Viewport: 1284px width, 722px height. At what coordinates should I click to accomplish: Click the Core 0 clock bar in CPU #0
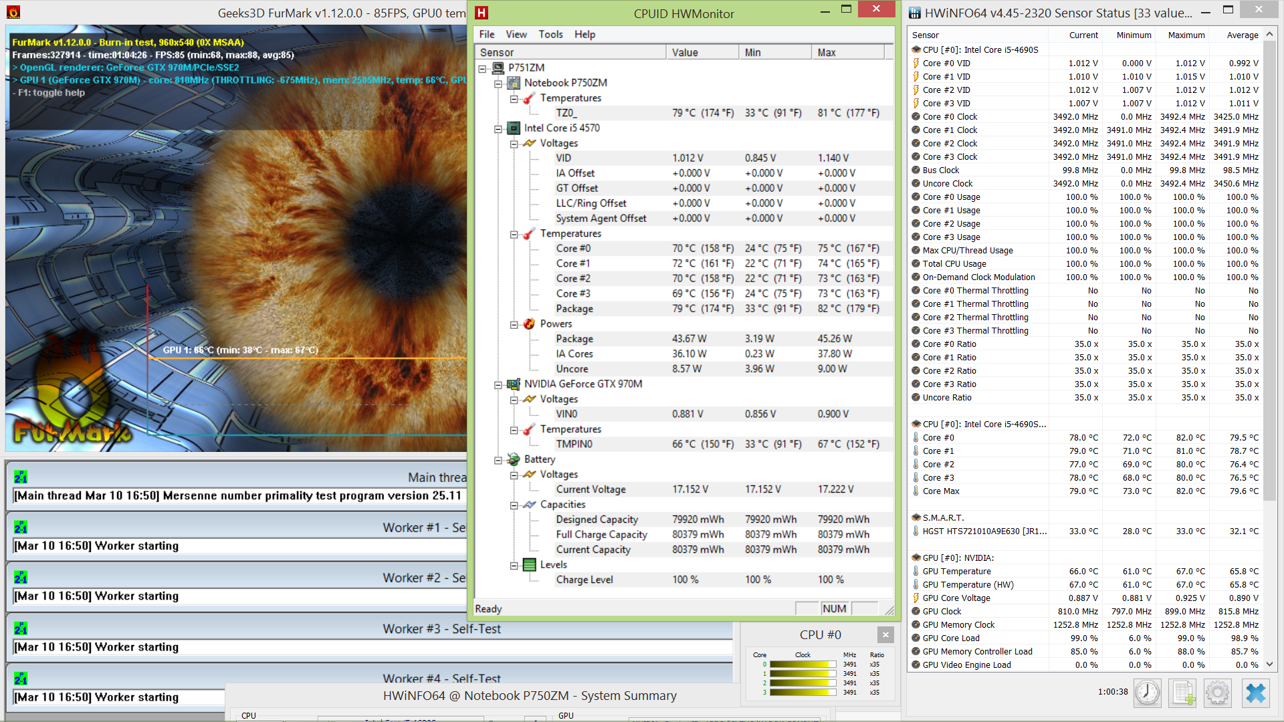pos(802,665)
